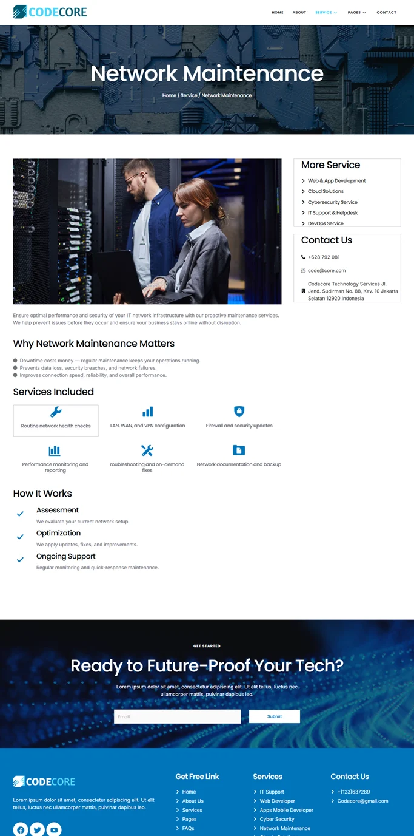Go to the About menu item
This screenshot has width=414, height=836.
pyautogui.click(x=299, y=12)
